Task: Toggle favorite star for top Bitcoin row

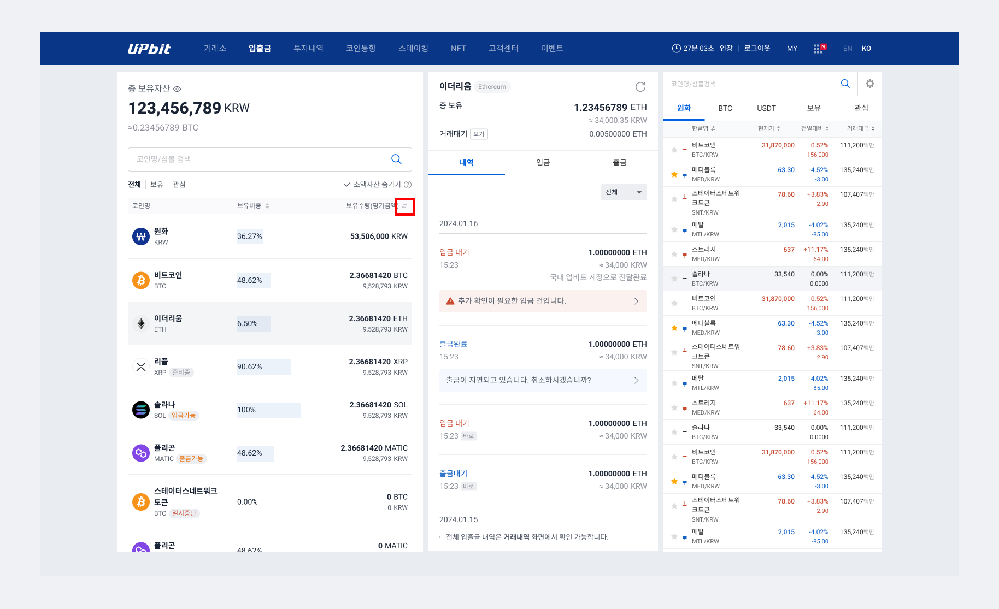Action: (674, 150)
